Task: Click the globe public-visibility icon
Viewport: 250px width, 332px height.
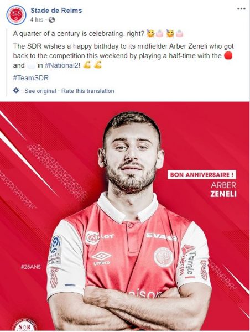Action: [51, 20]
